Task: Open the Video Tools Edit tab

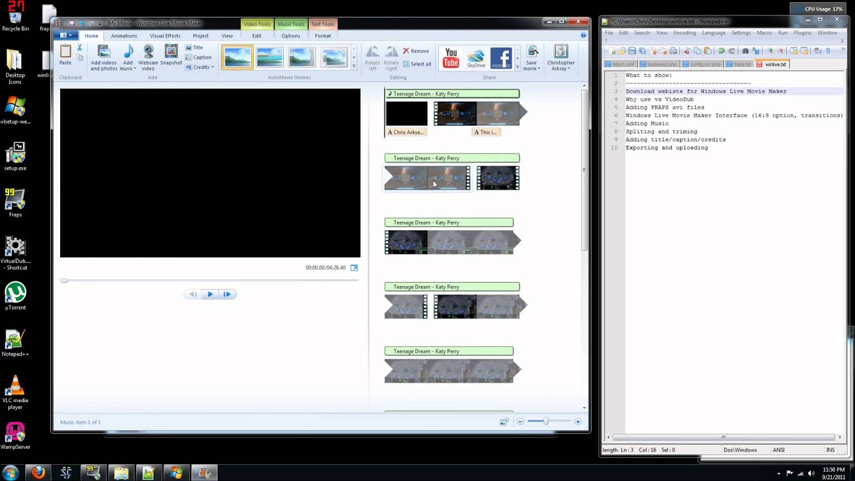Action: pyautogui.click(x=256, y=36)
